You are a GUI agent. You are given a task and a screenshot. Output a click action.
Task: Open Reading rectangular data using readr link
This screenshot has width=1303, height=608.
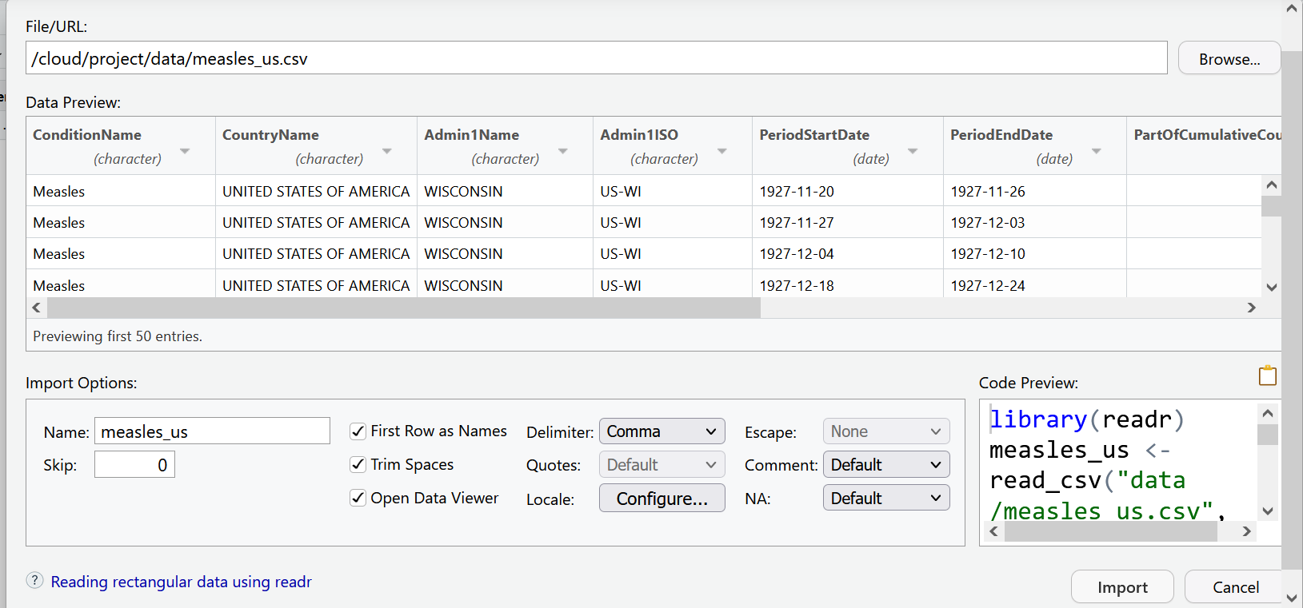pyautogui.click(x=181, y=582)
